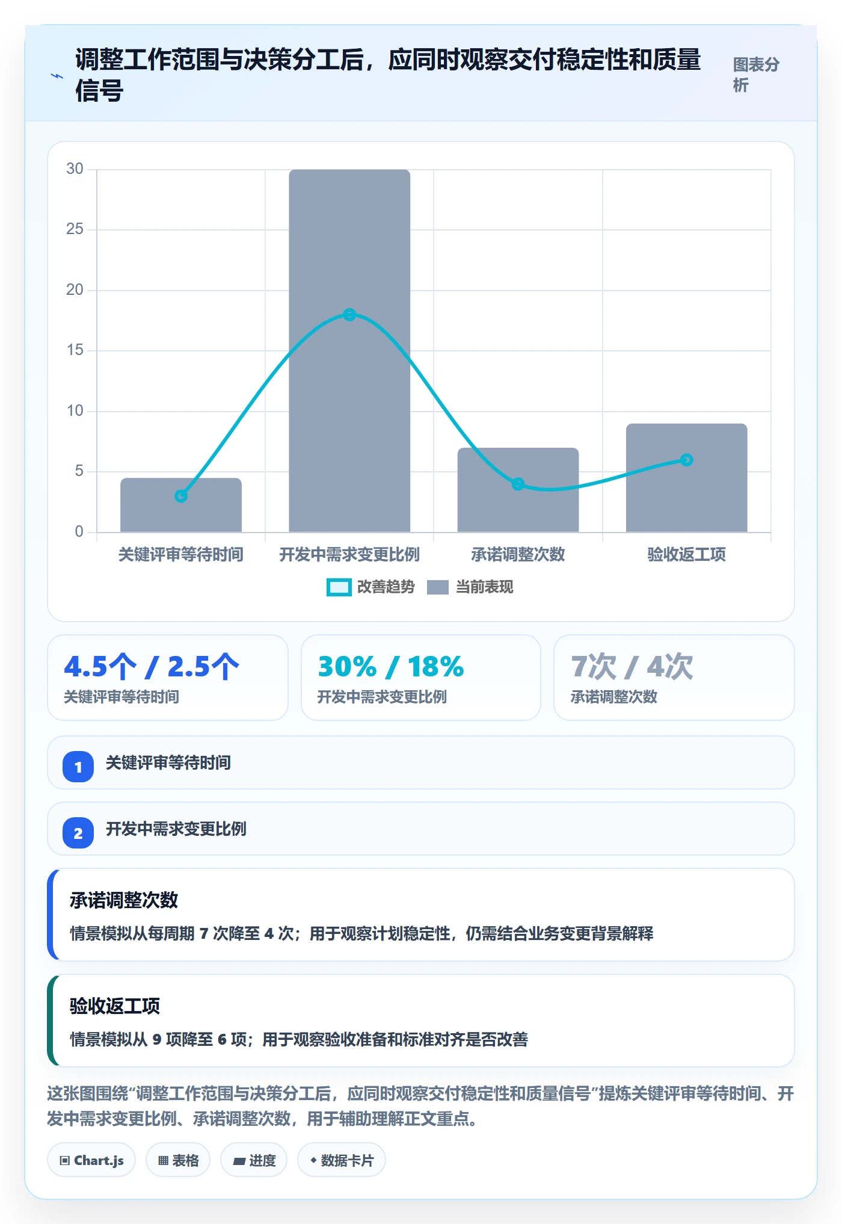This screenshot has height=1224, width=842.
Task: Select the trend line point on 验收返工项 bar
Action: [x=686, y=460]
